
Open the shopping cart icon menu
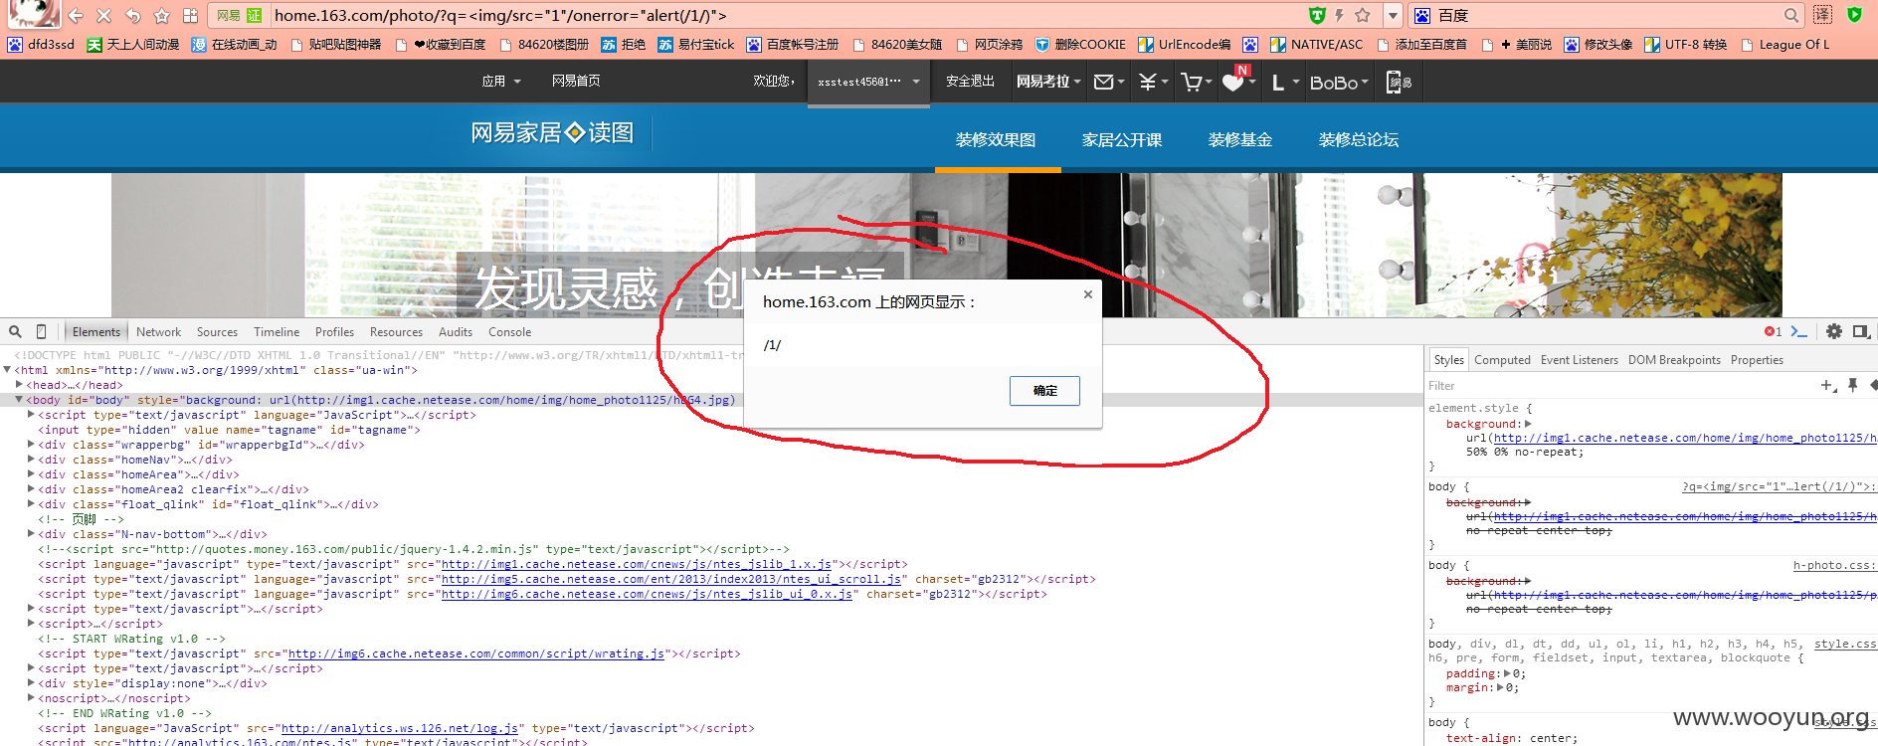[1196, 82]
